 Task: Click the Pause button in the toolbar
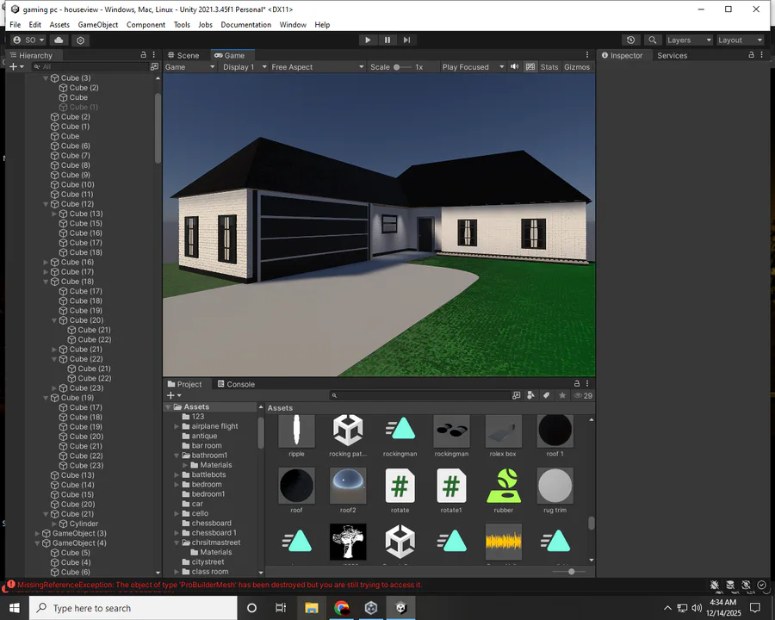387,40
